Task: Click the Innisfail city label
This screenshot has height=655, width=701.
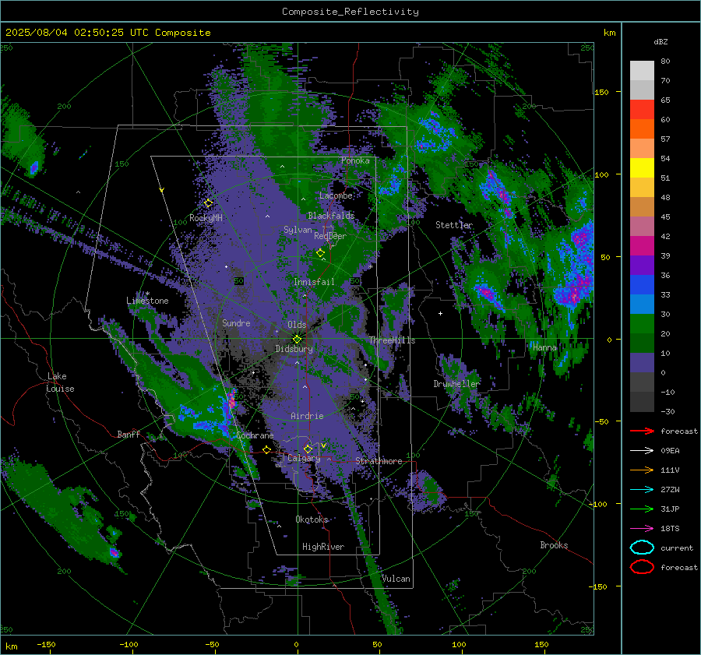Action: [314, 282]
